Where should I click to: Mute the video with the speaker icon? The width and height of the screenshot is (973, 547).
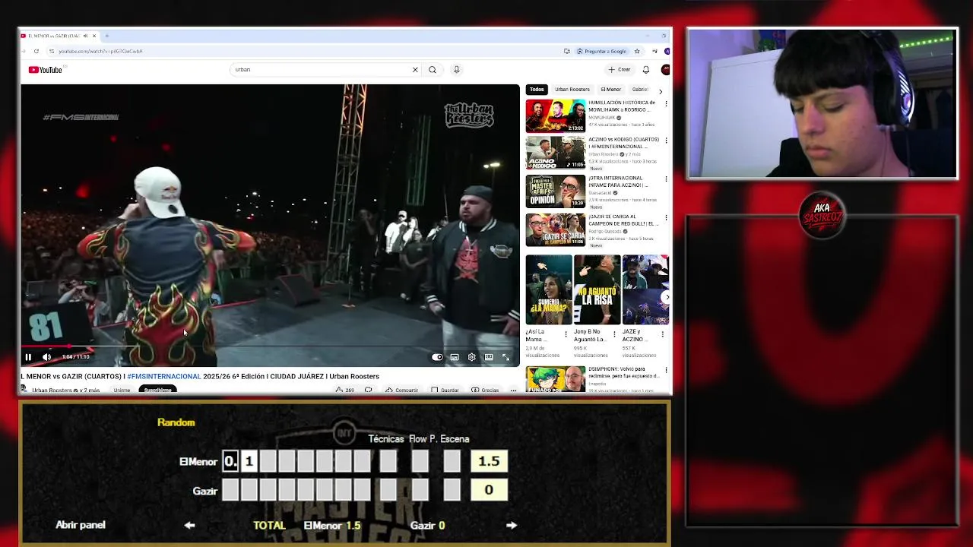[x=46, y=357]
